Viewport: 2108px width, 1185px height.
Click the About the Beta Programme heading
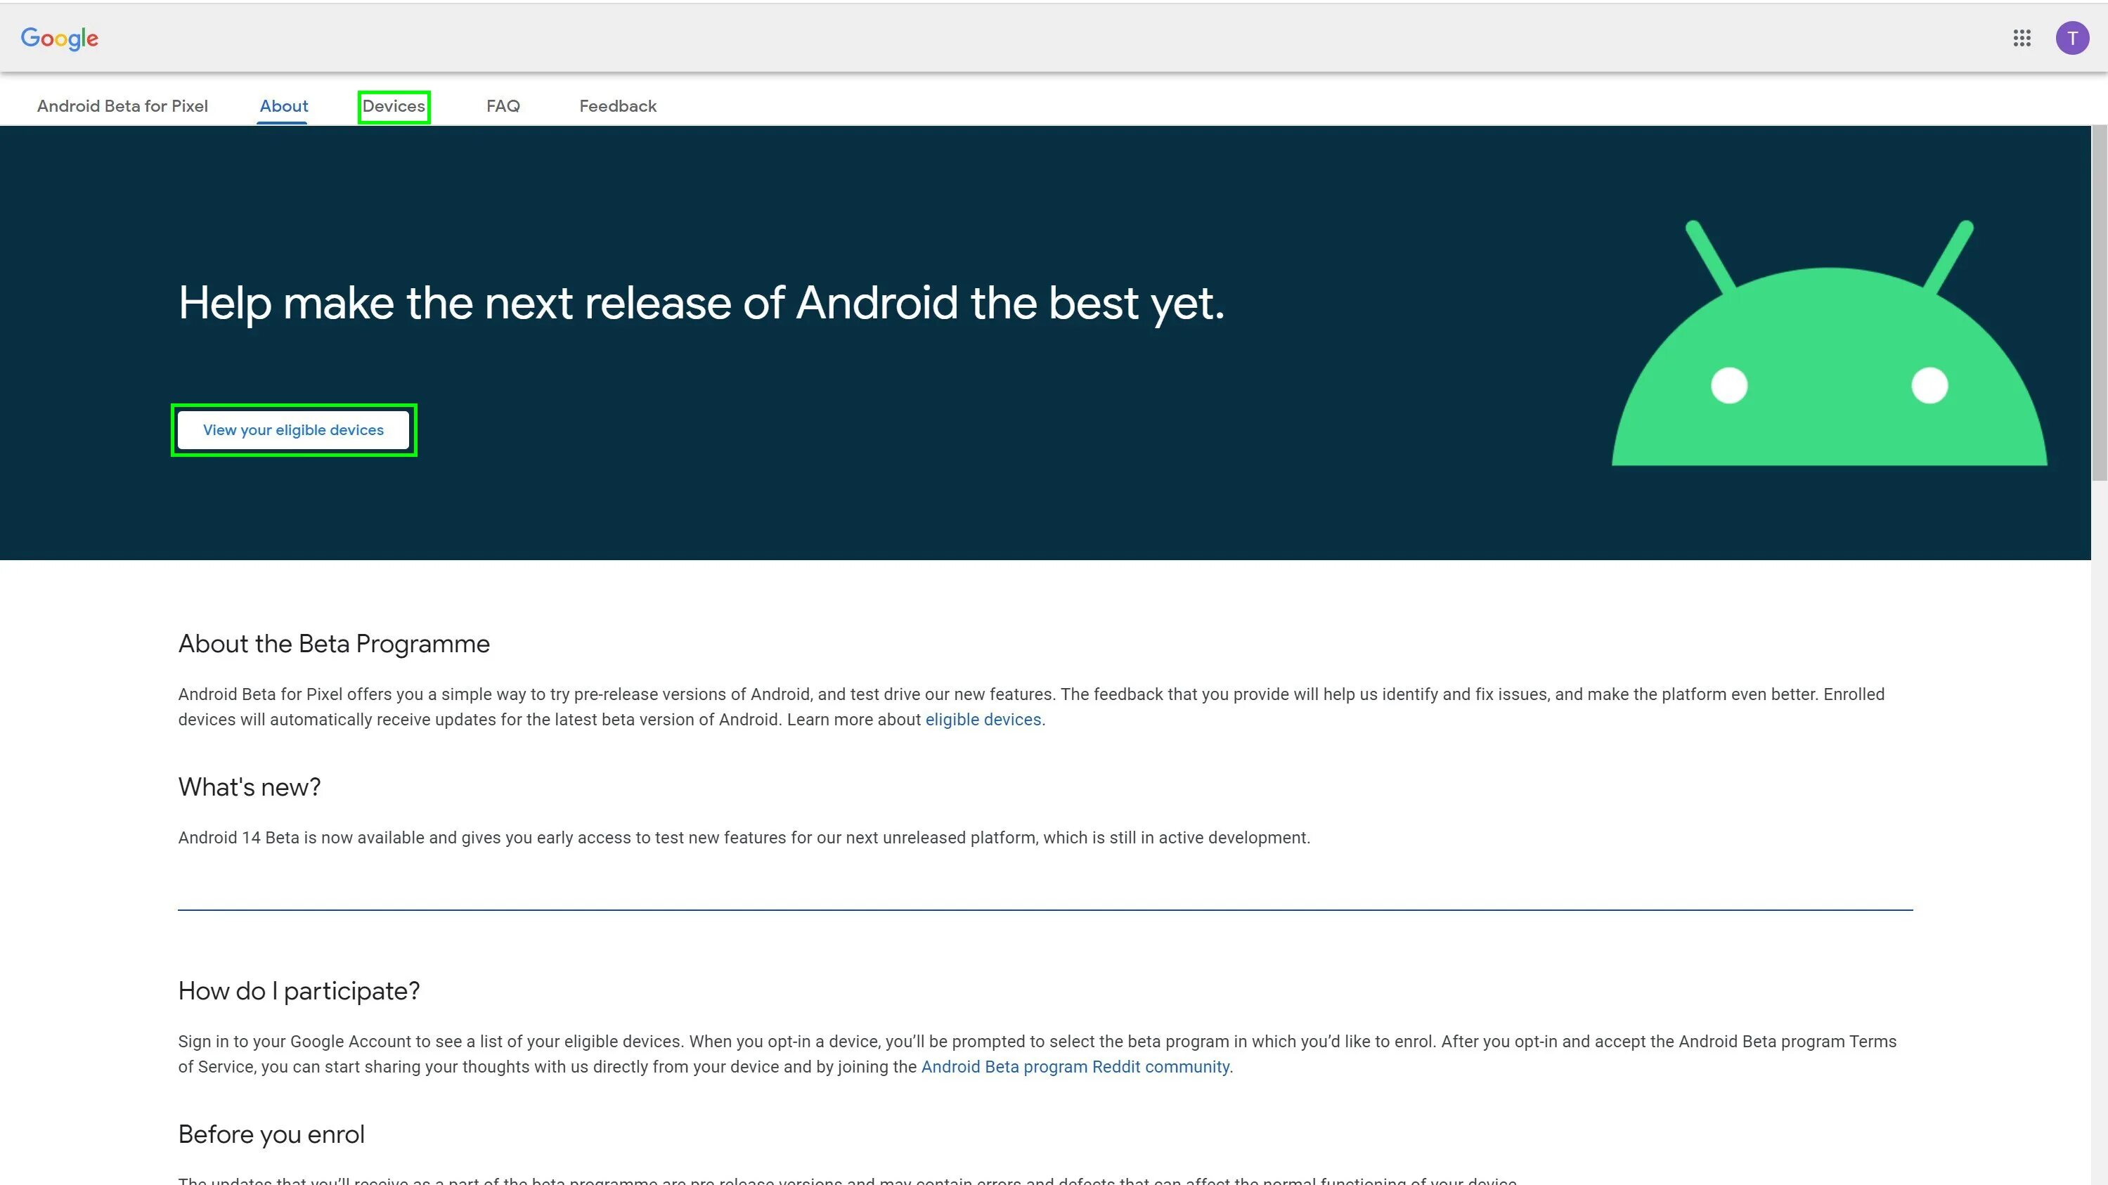[334, 644]
